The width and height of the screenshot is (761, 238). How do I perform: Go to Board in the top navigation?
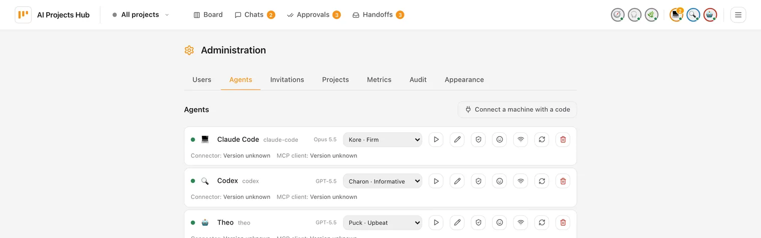tap(208, 15)
